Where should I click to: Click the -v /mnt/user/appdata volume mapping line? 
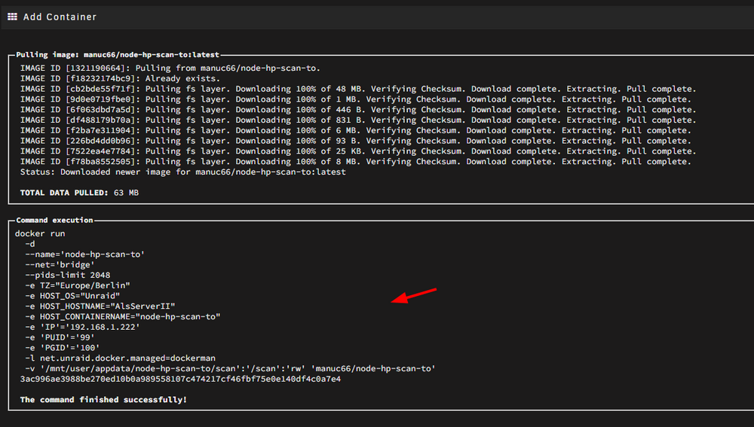pos(230,369)
